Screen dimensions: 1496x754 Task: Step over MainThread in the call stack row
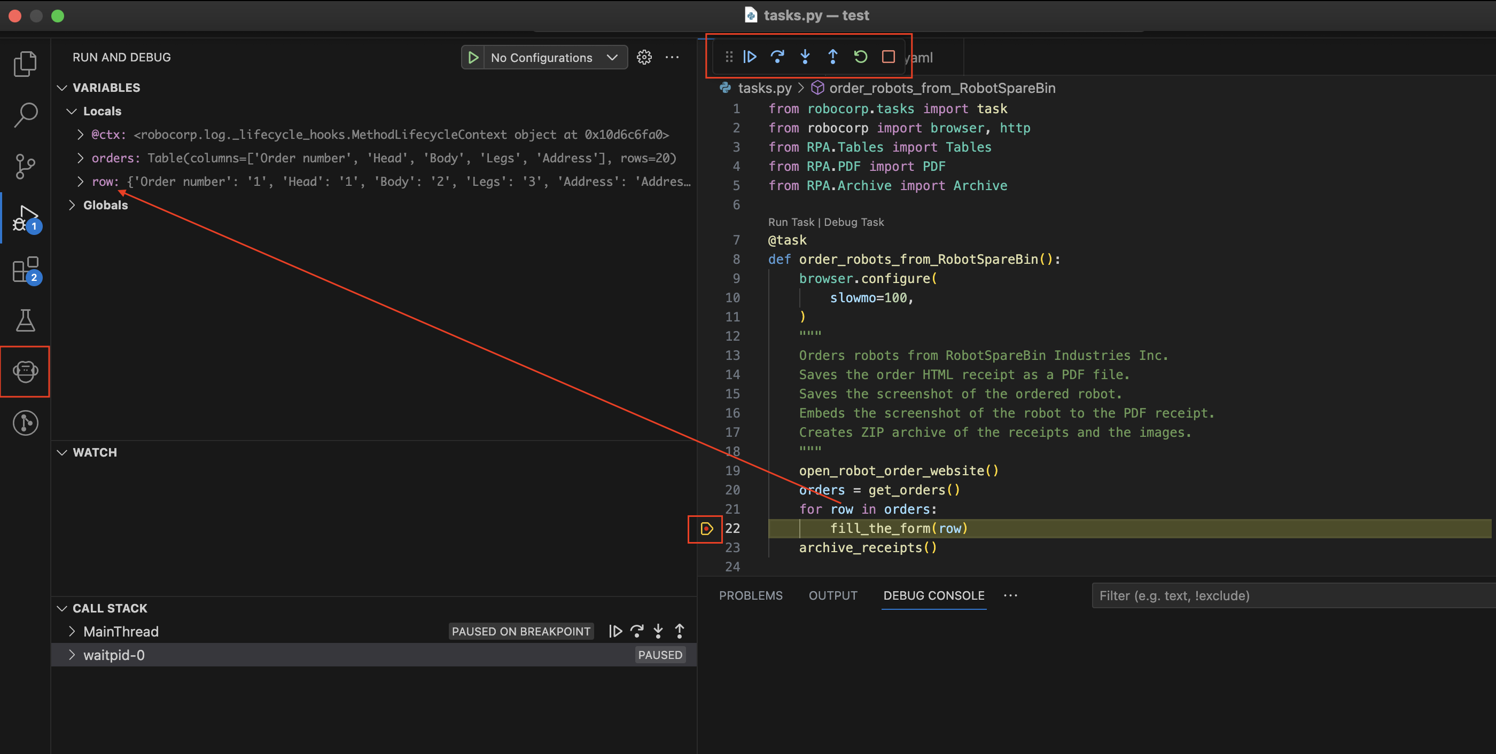coord(637,632)
